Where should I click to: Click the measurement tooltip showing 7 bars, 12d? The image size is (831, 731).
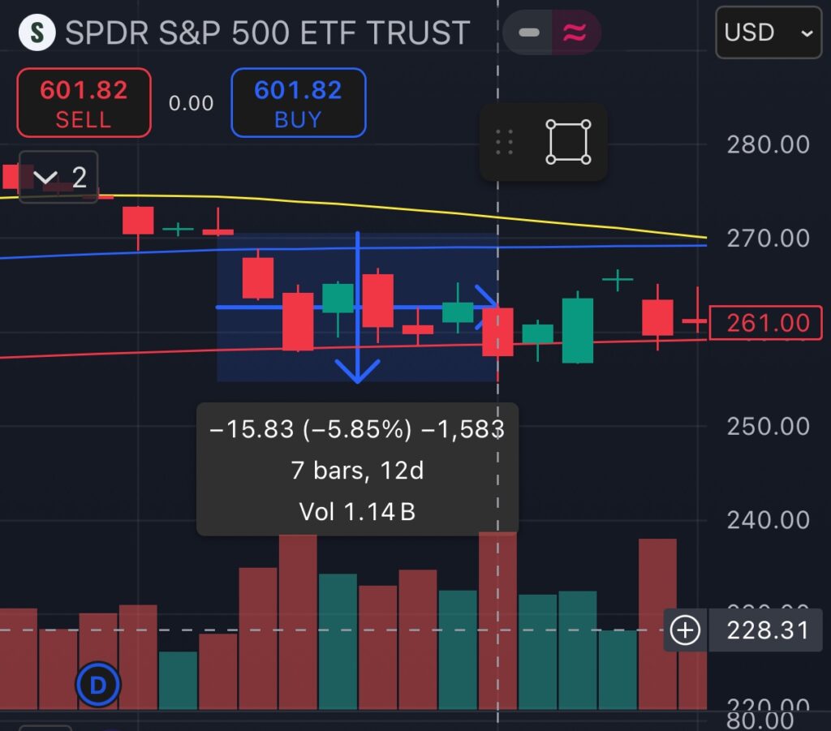point(357,470)
